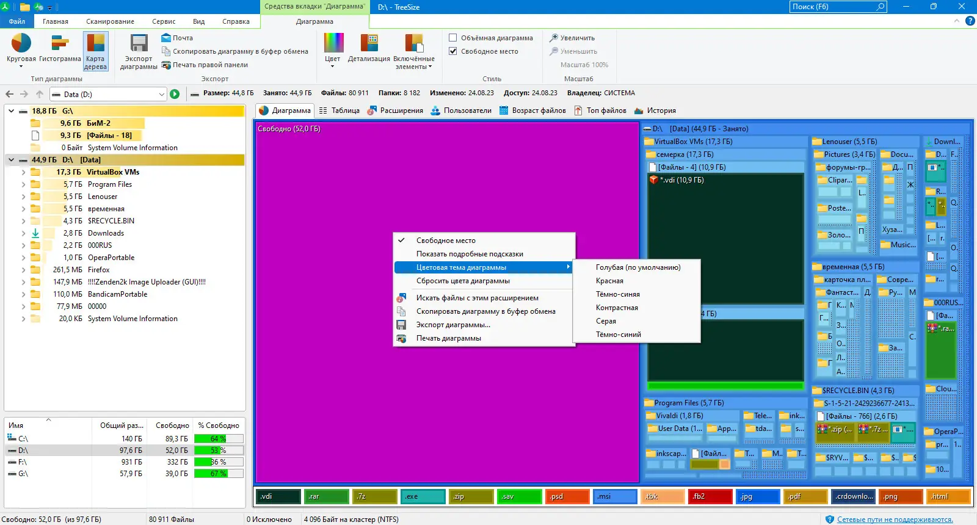Select the F:\ drive row
This screenshot has height=525, width=977.
click(x=125, y=462)
